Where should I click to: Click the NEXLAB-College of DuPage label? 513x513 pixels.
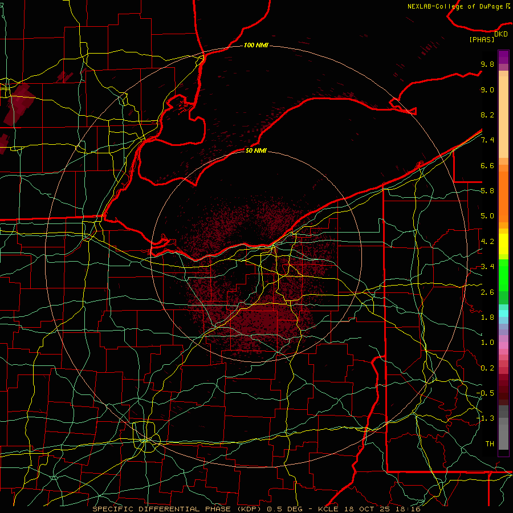click(455, 6)
